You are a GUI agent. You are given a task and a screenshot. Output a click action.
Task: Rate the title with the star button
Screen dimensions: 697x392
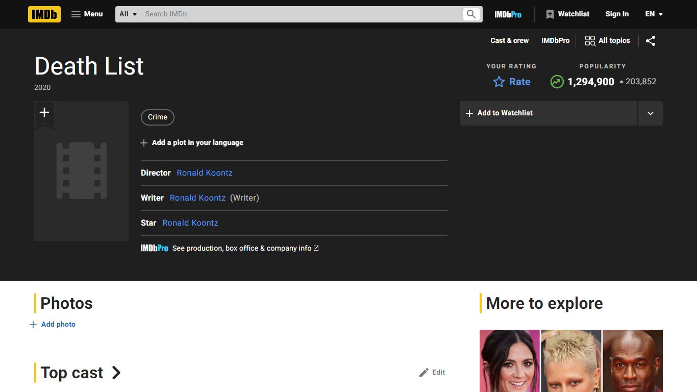(512, 82)
